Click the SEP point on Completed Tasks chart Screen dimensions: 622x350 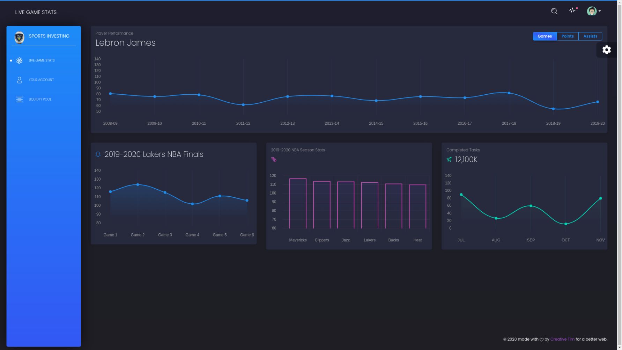coord(531,206)
